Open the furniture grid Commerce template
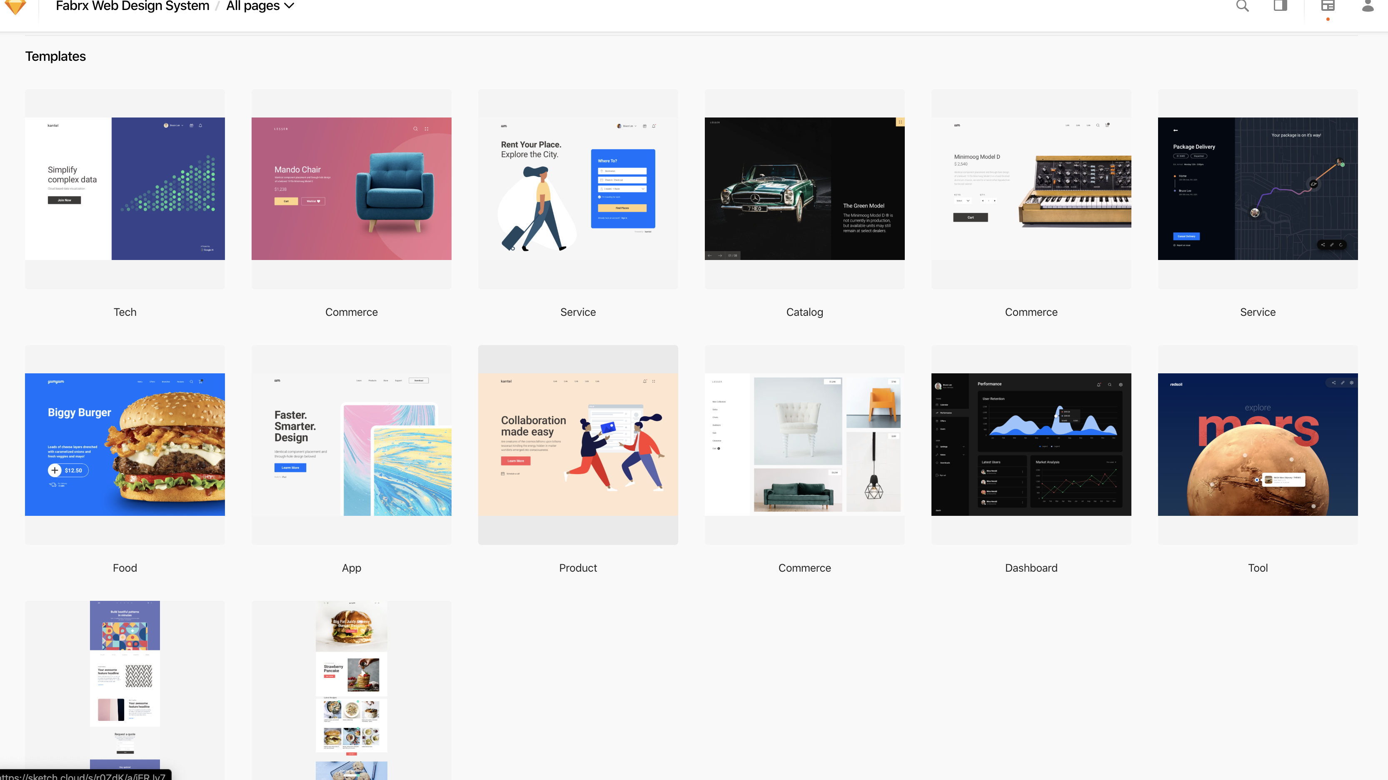1388x780 pixels. tap(804, 444)
